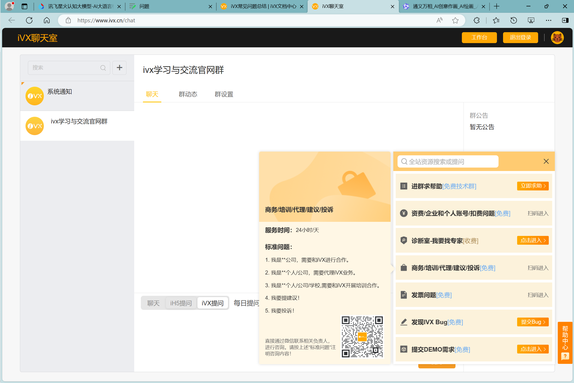Click the search magnifier icon in chat sidebar
The height and width of the screenshot is (383, 574).
(103, 68)
